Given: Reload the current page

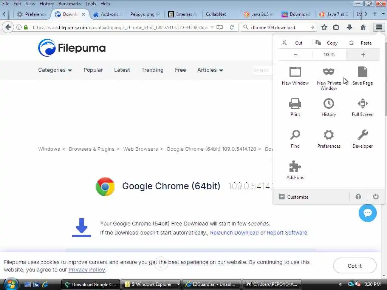Looking at the screenshot, I should click(232, 27).
